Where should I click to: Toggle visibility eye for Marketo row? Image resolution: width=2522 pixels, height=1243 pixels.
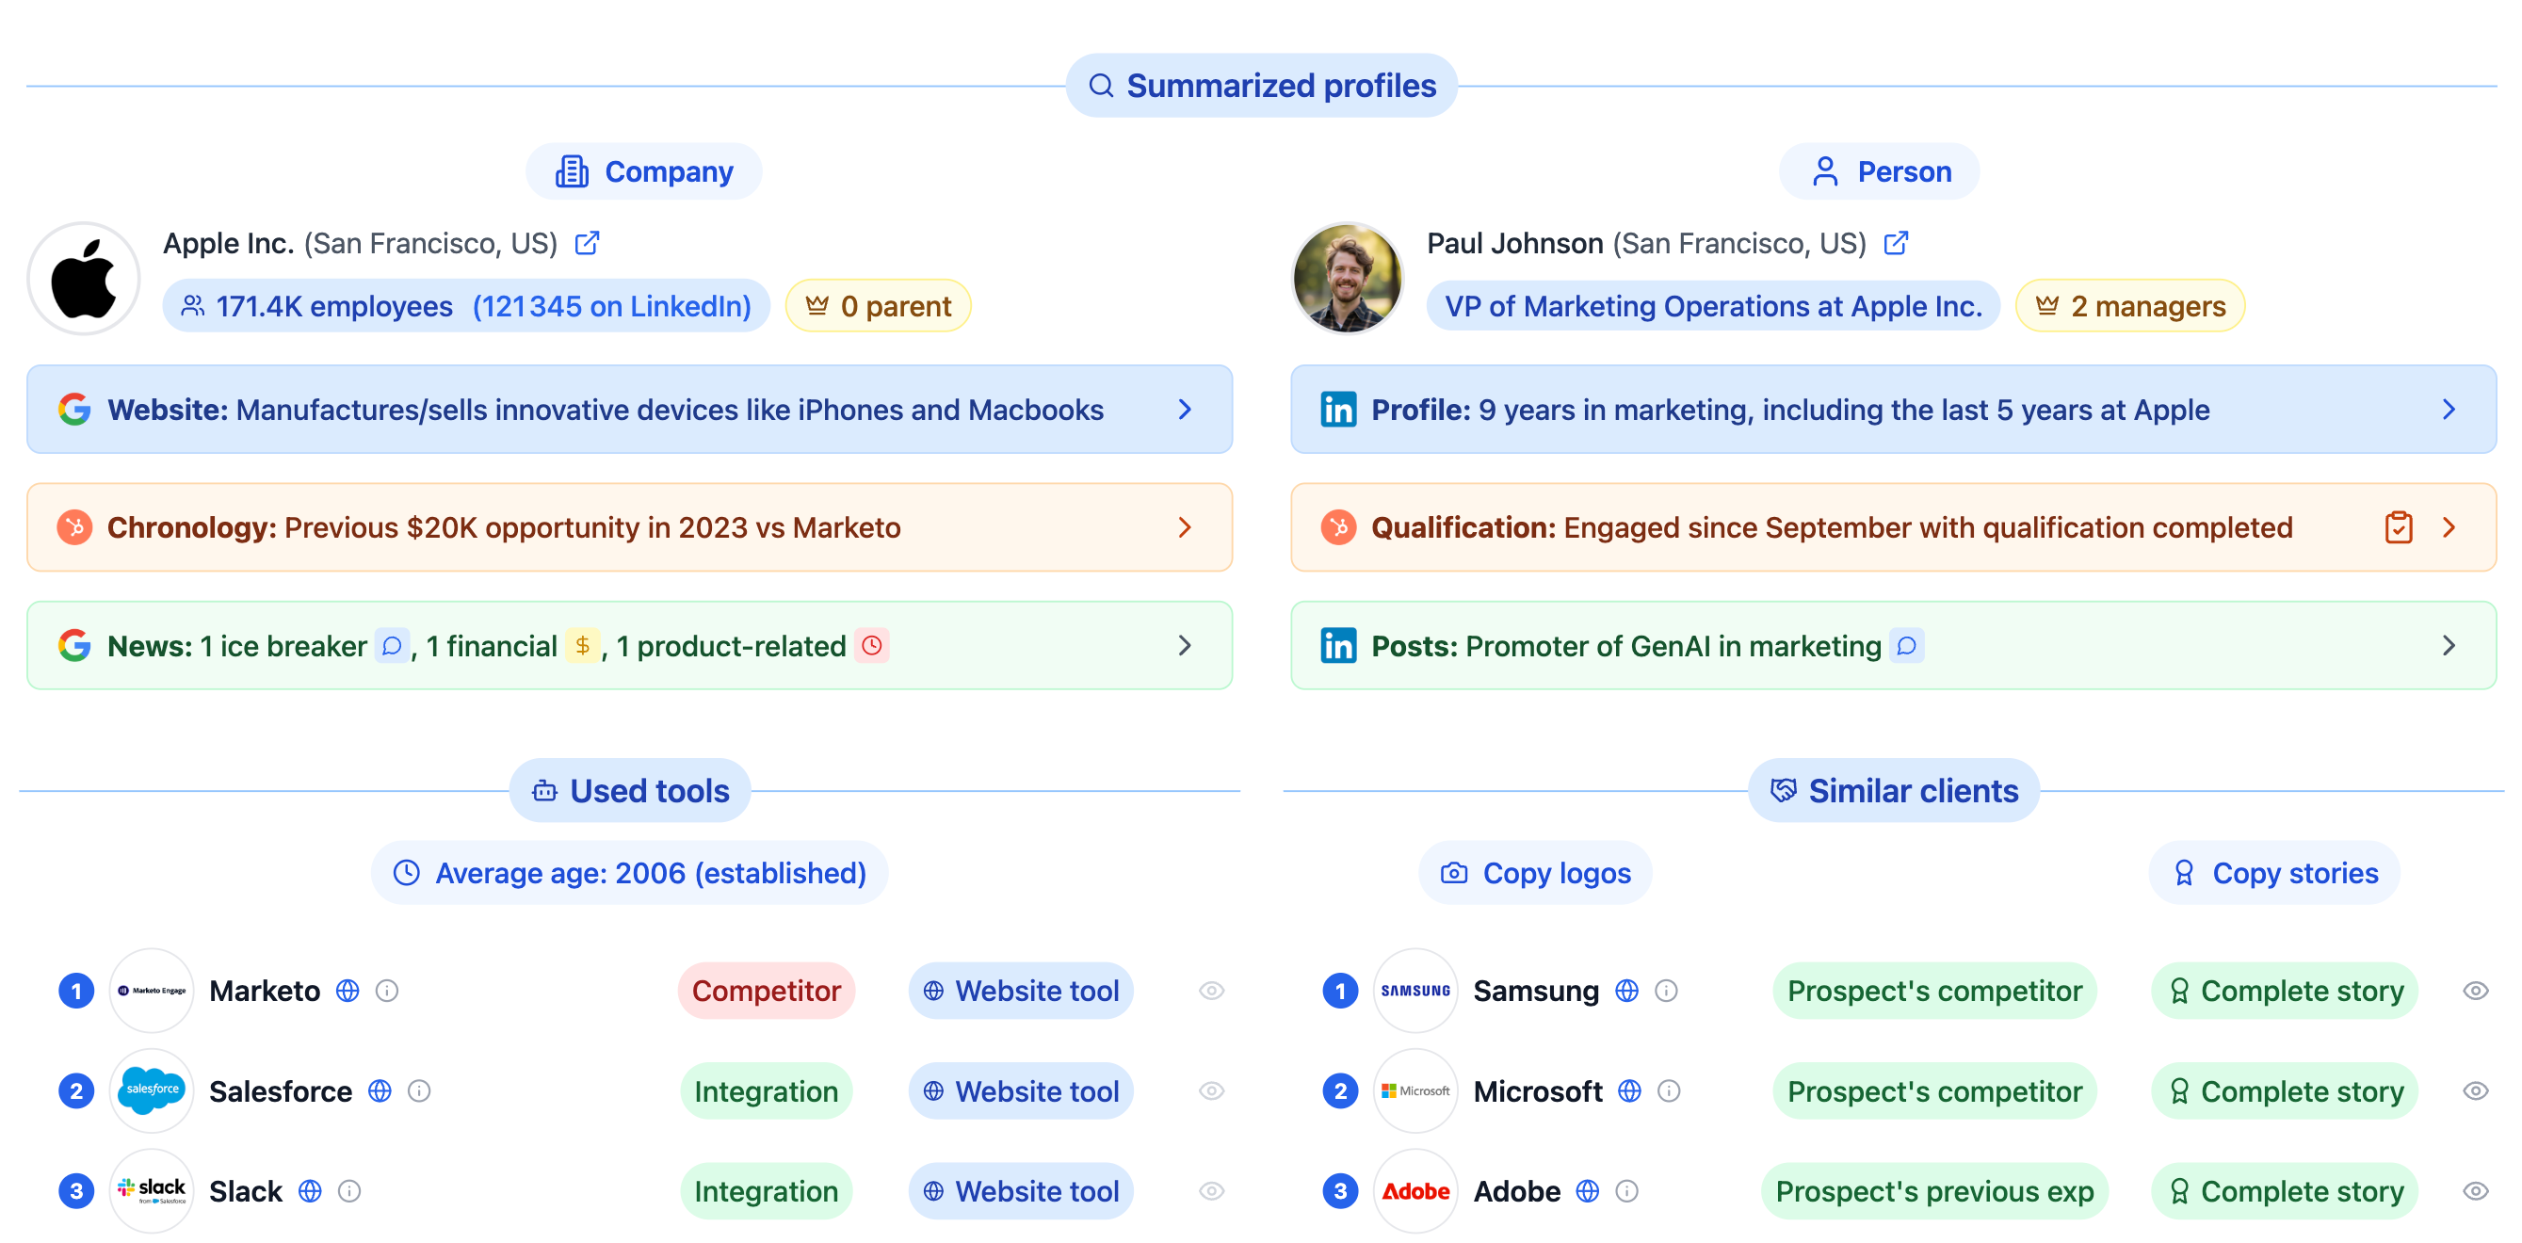[x=1211, y=991]
